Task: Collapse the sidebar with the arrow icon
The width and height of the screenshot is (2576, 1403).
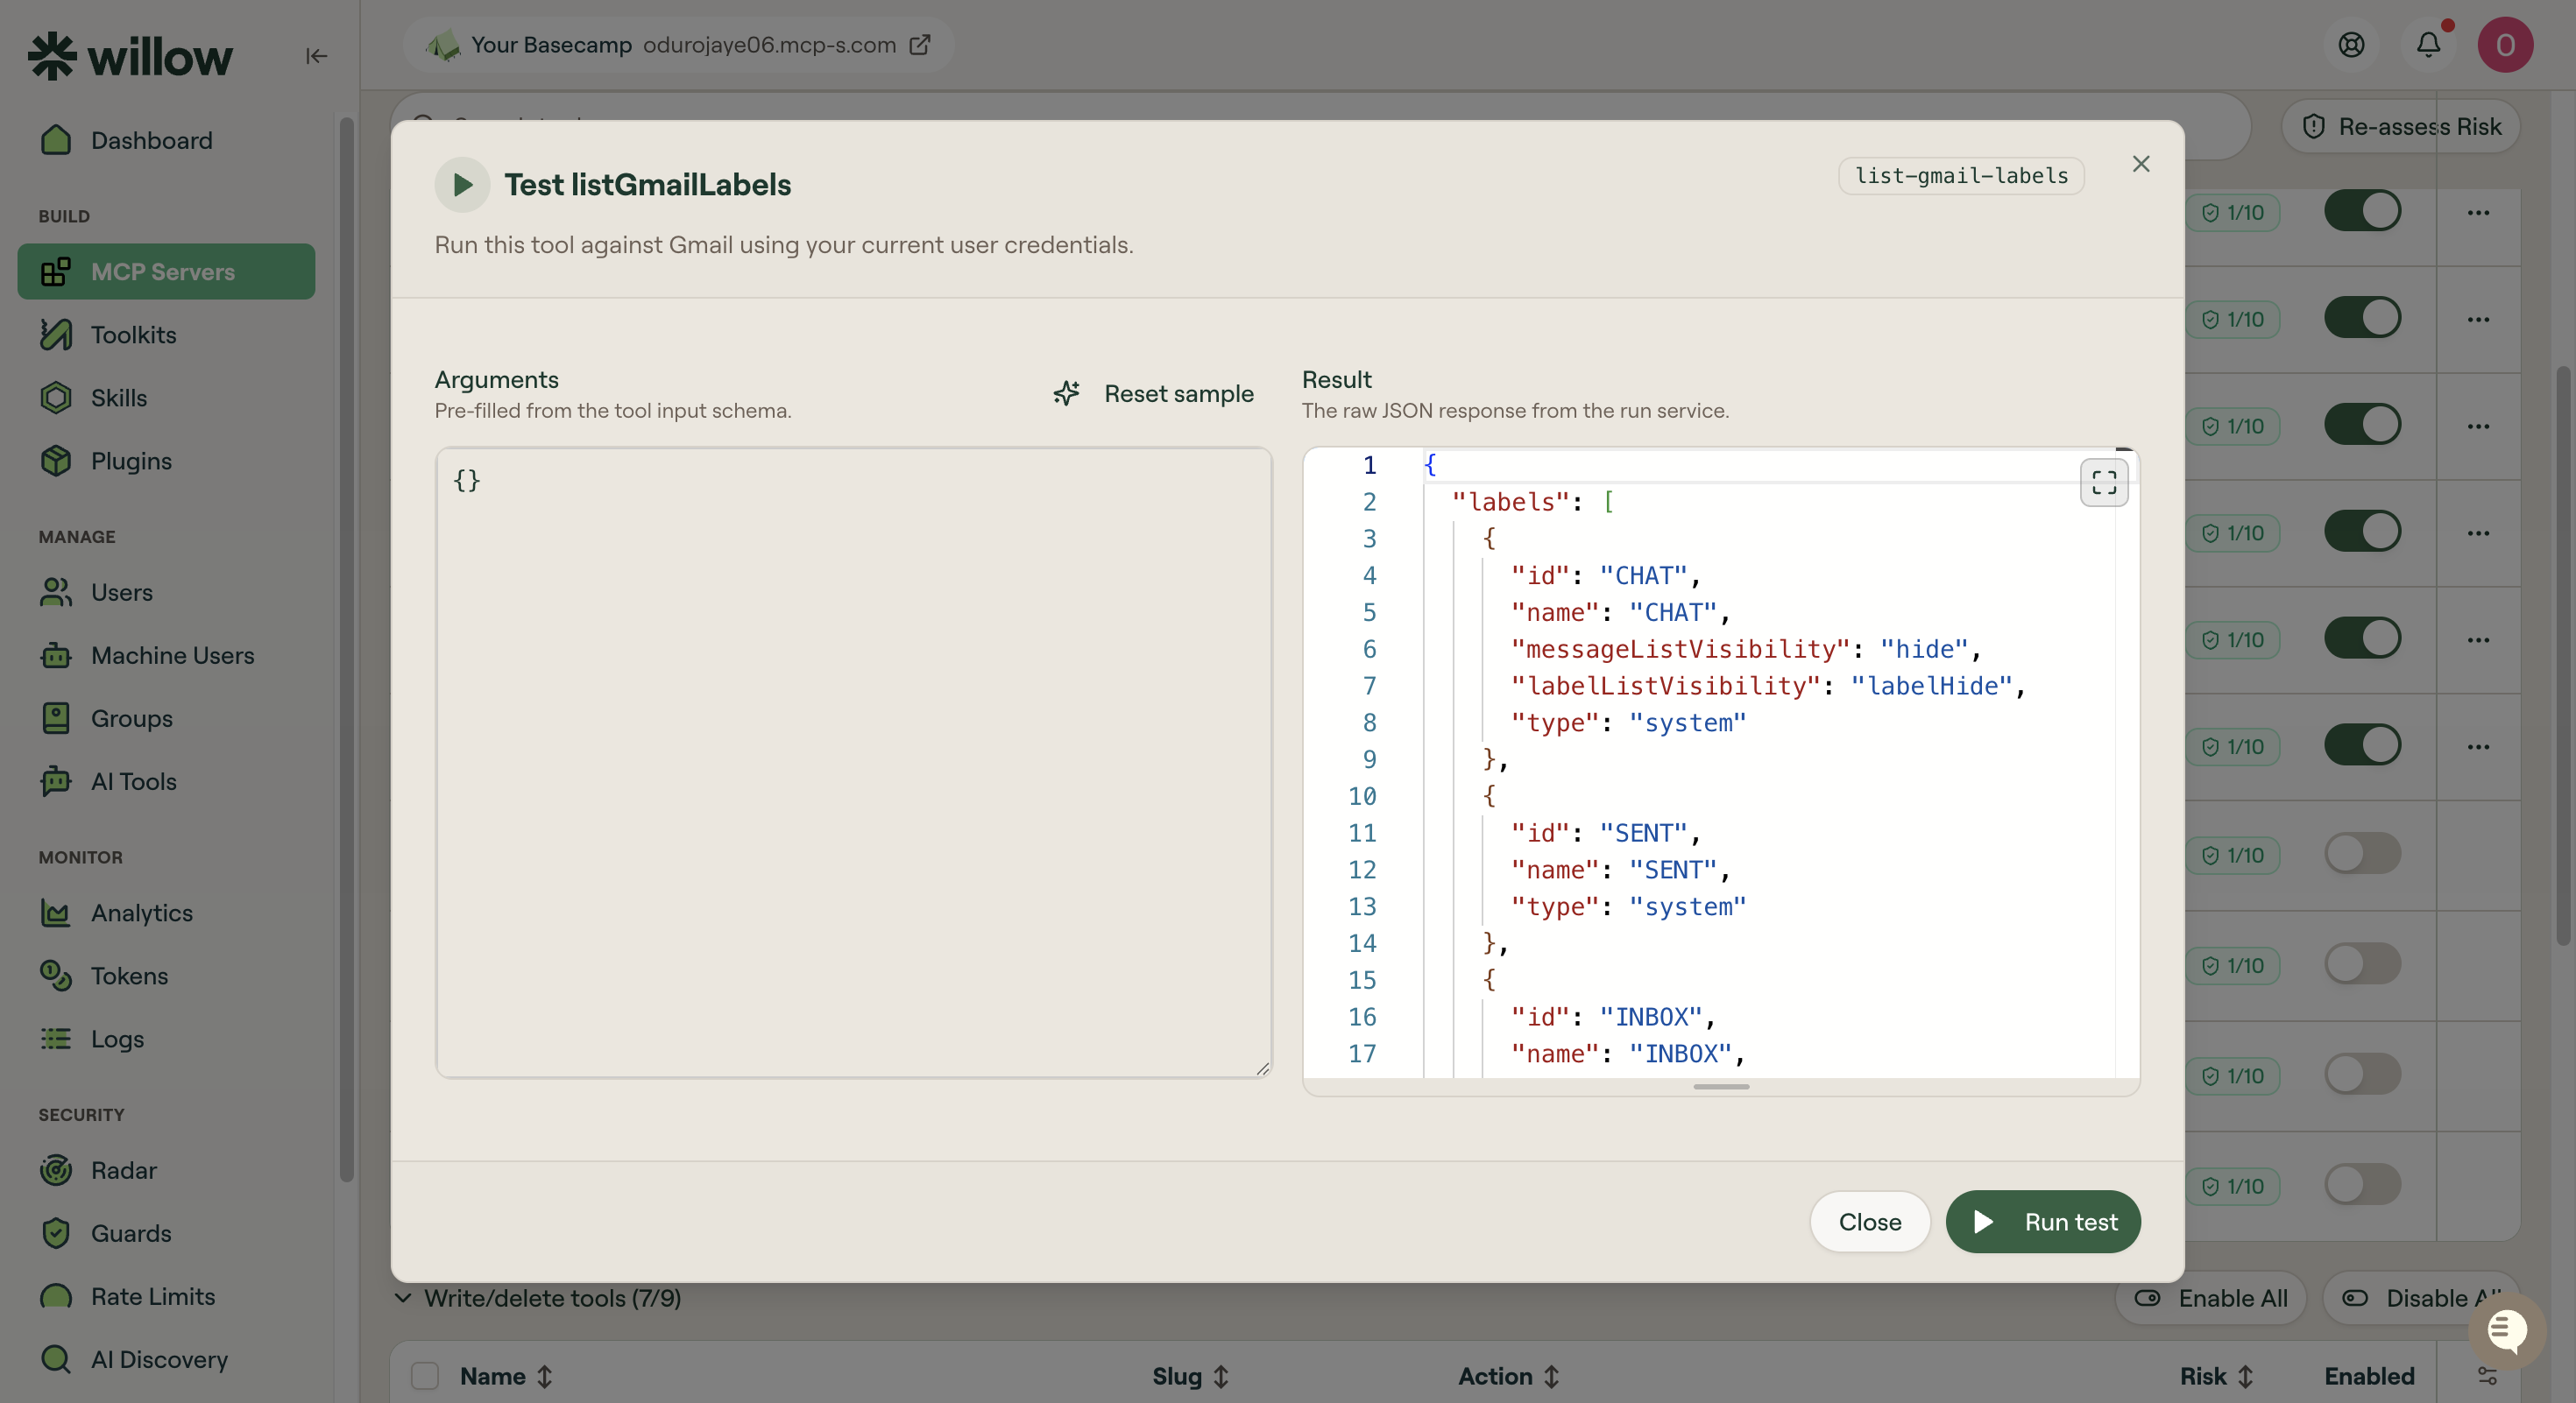Action: click(x=316, y=56)
